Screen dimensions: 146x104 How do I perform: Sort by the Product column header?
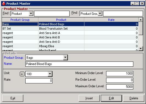(61, 20)
